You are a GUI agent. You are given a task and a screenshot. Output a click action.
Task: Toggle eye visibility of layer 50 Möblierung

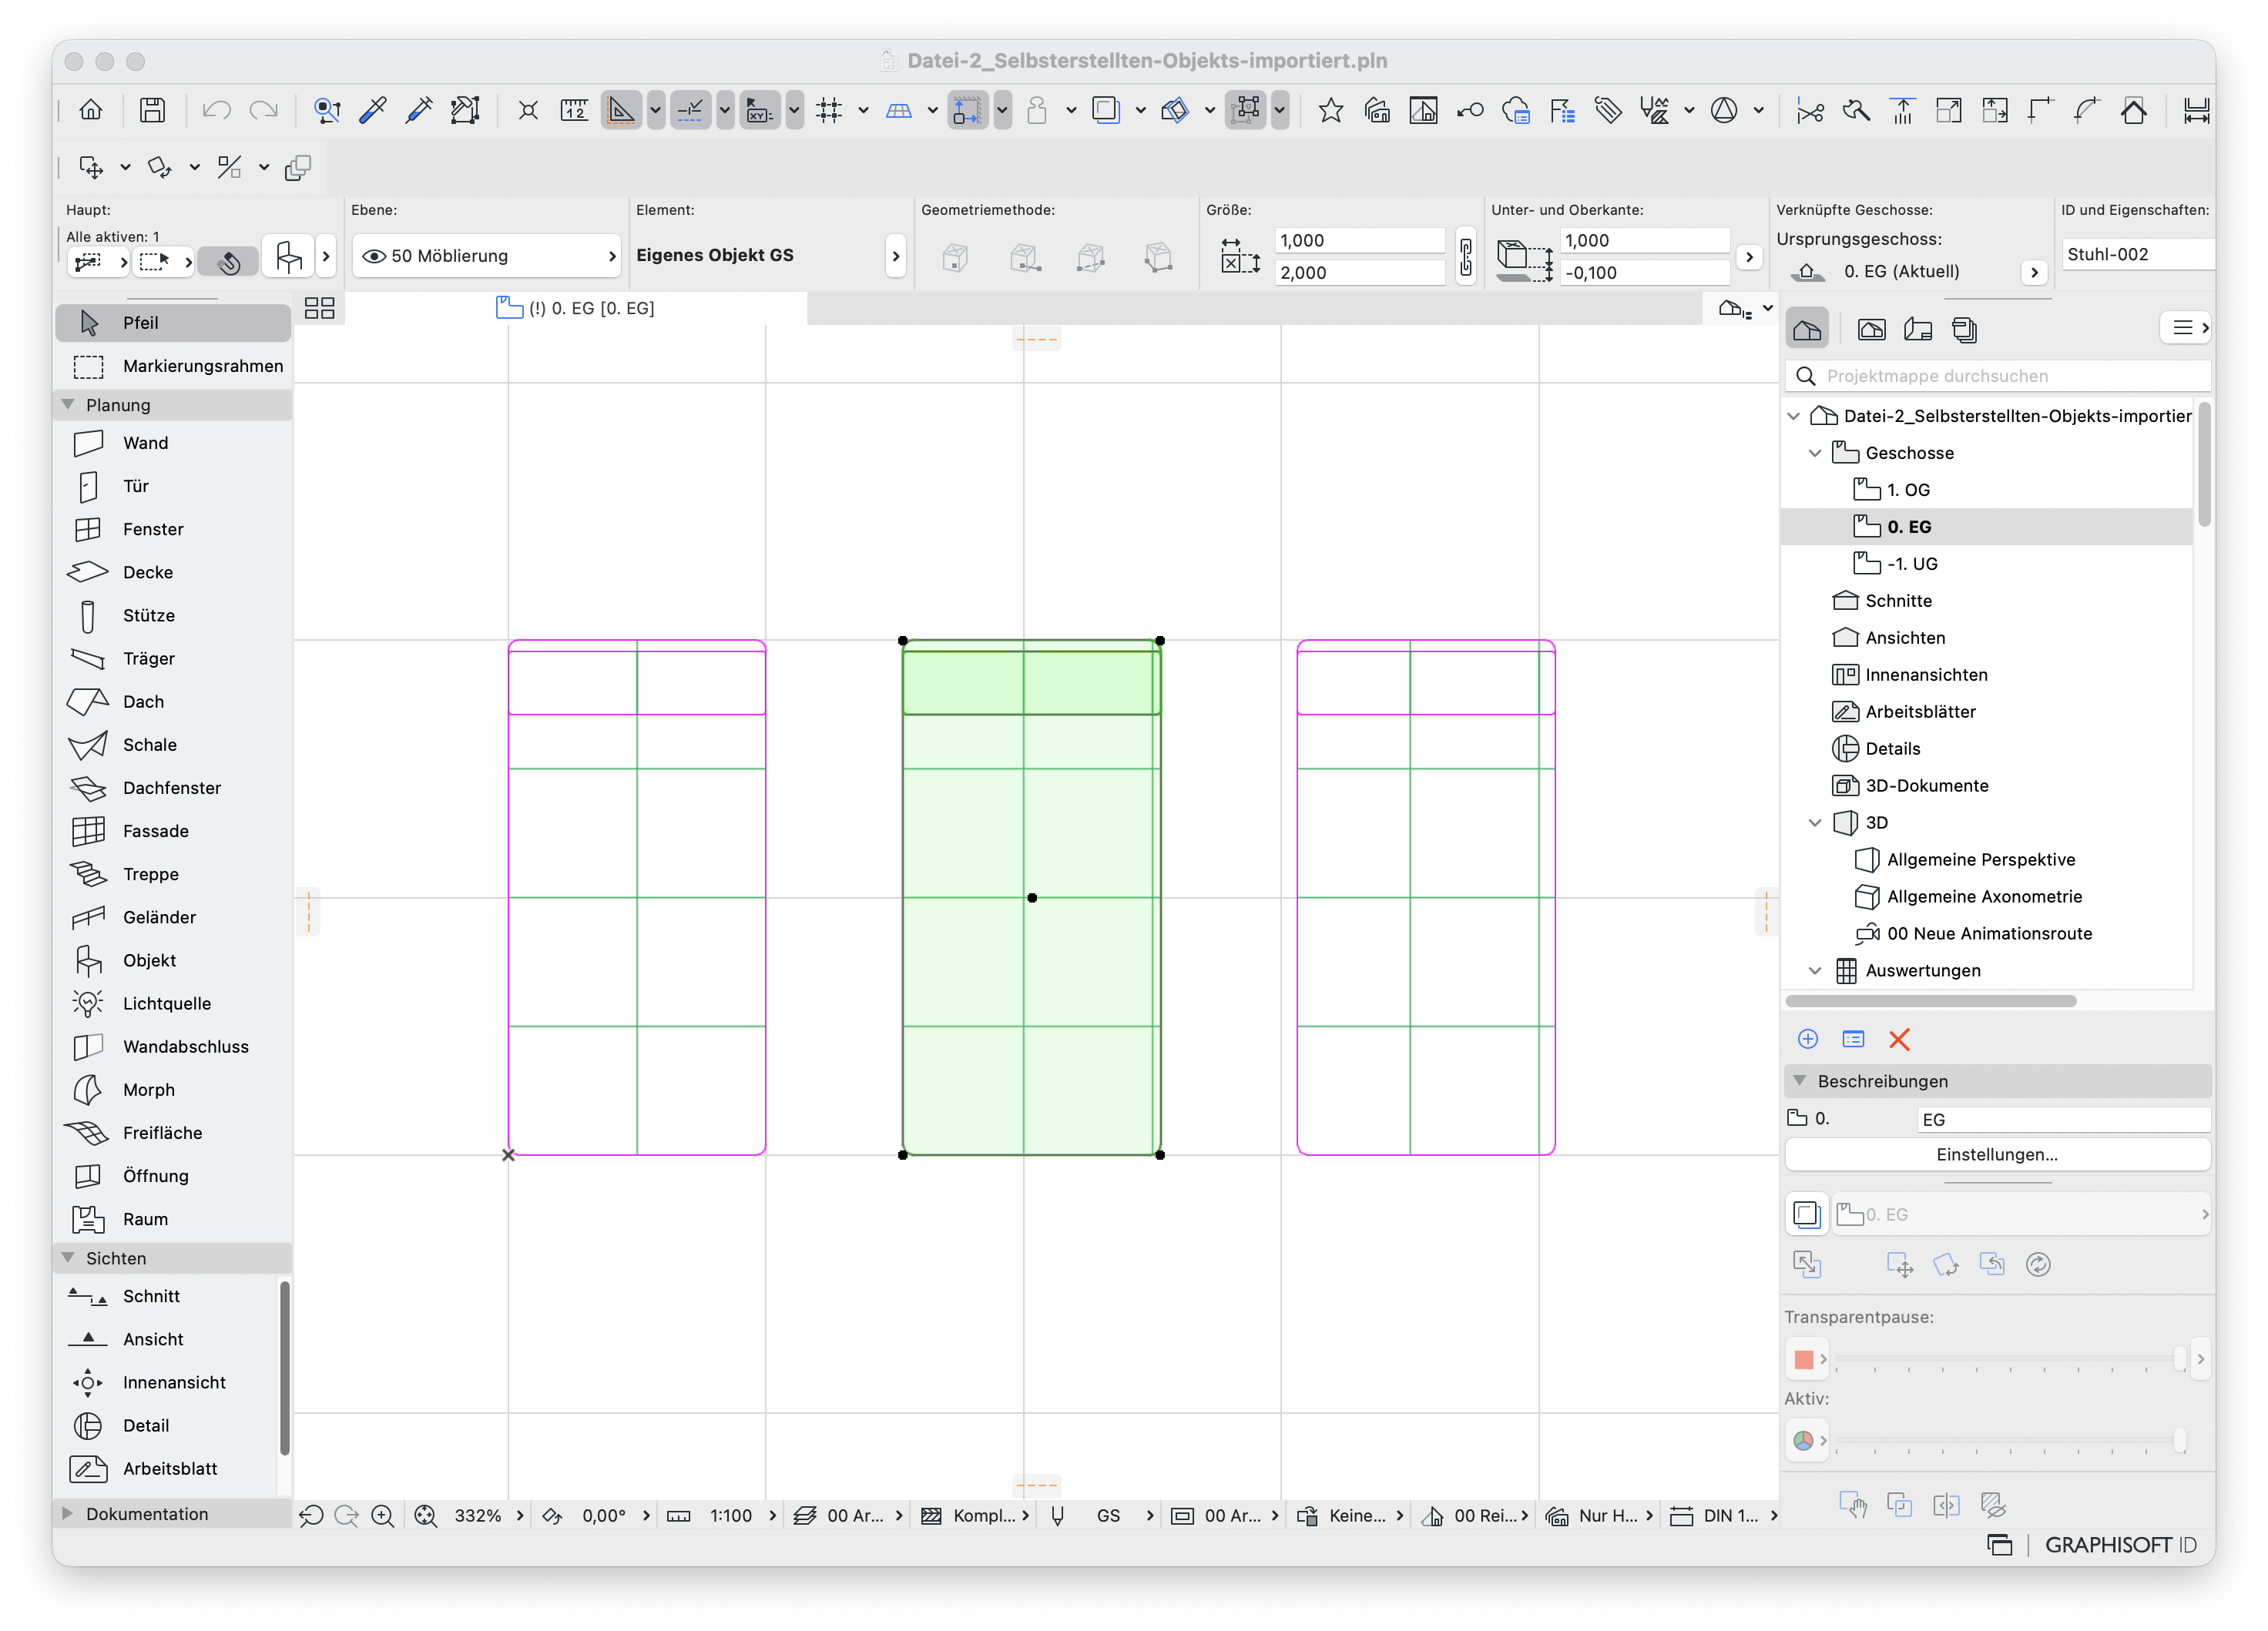click(x=374, y=256)
